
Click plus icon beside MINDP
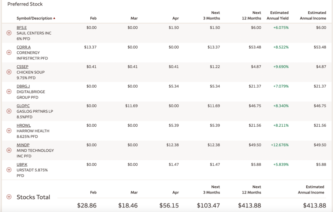pos(9,150)
